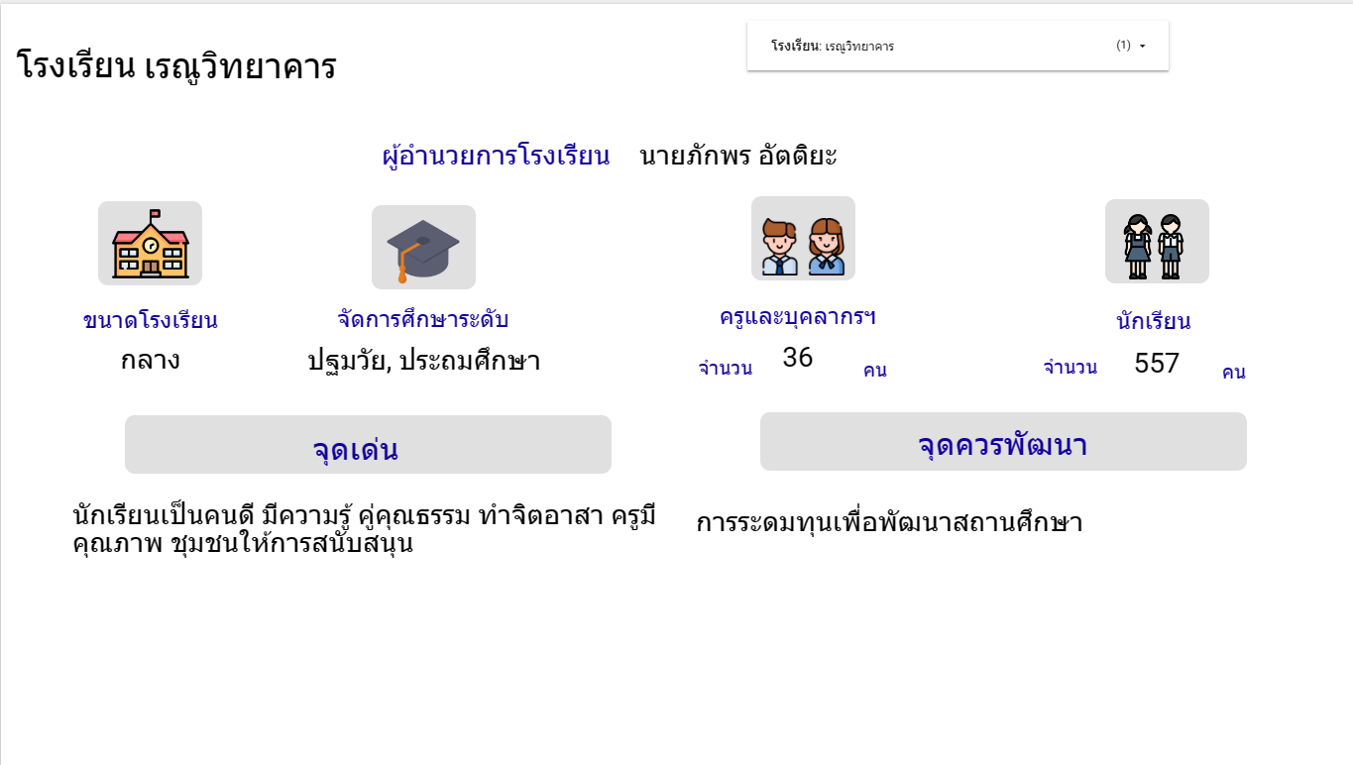Click the ปฐมวัย, ประถมศึกษา education level text
Screen dimensions: 1353x765
[423, 360]
